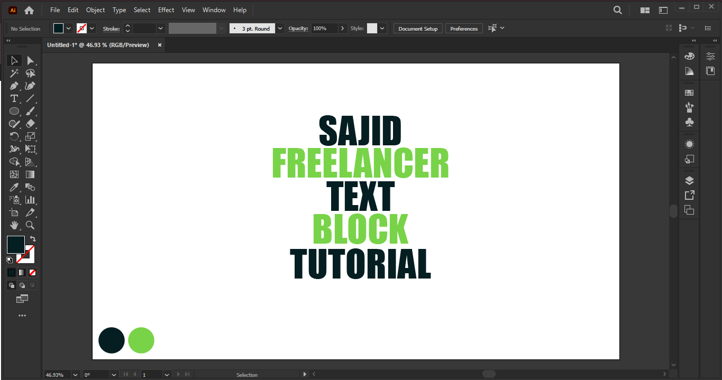Pick the Slice tool
Image resolution: width=722 pixels, height=380 pixels.
click(31, 212)
